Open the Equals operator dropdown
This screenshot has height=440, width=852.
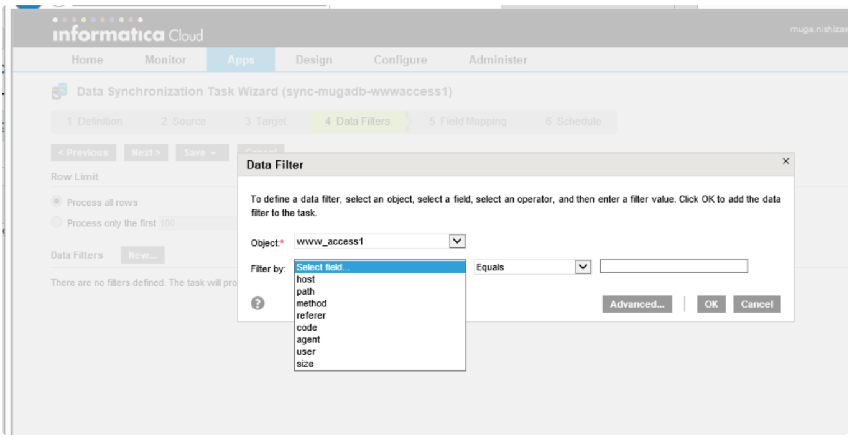(583, 267)
